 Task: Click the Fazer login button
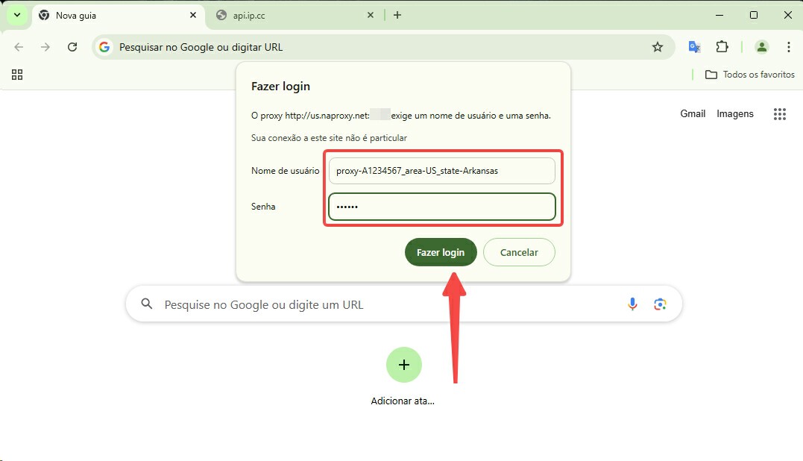(x=441, y=252)
